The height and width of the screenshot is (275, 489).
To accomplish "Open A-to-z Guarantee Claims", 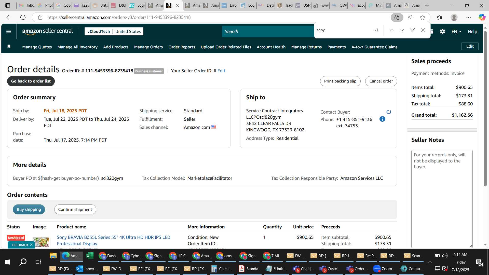I will pyautogui.click(x=374, y=47).
